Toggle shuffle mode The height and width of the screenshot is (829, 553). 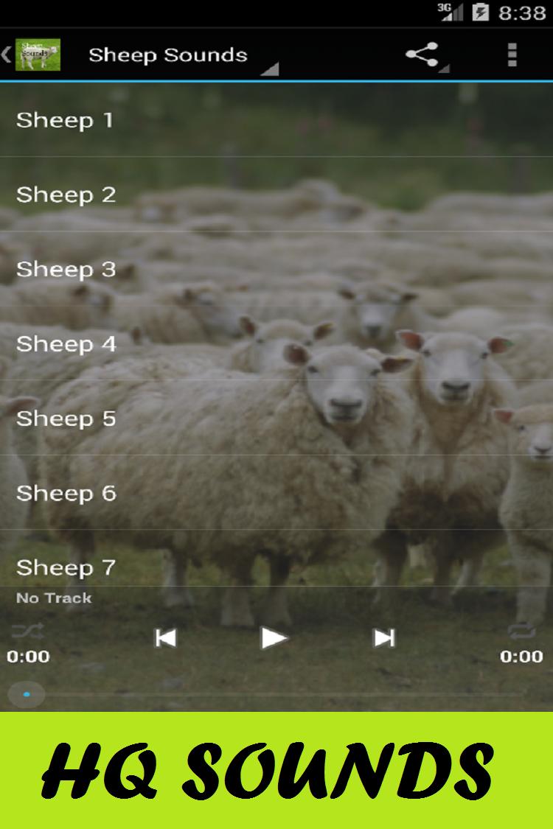(x=27, y=632)
